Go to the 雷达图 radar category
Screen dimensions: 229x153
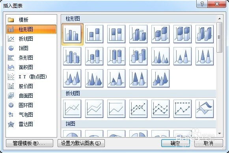click(31, 124)
